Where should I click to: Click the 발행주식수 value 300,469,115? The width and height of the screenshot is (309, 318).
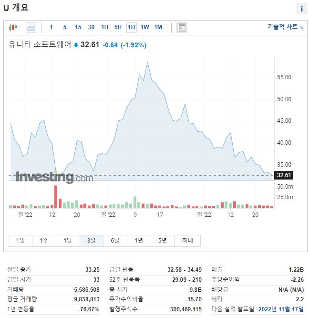186,309
